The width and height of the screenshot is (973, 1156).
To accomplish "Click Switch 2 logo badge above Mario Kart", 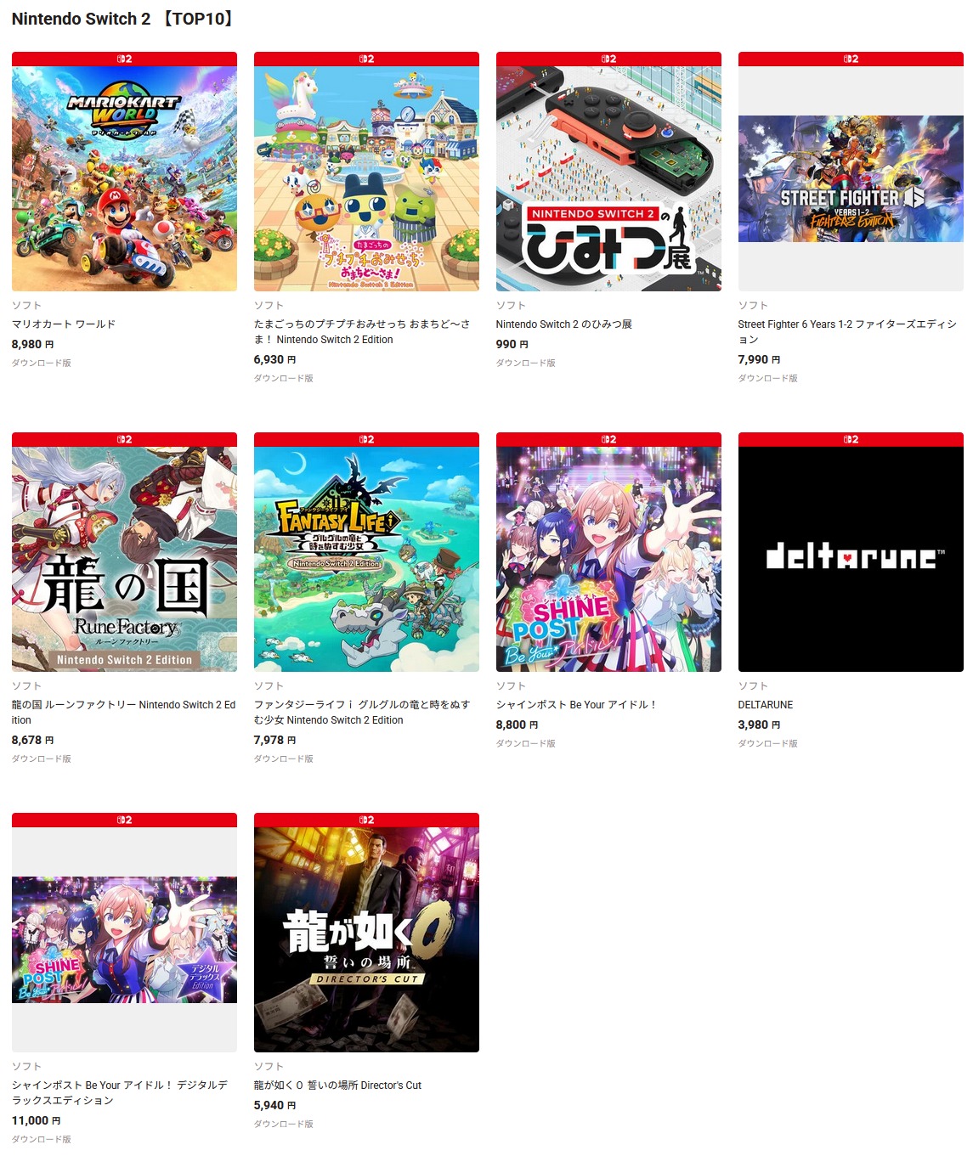I will (124, 59).
